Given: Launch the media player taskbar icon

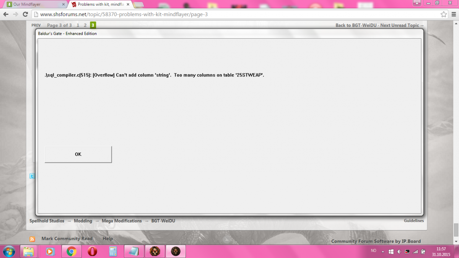Looking at the screenshot, I should click(x=50, y=252).
